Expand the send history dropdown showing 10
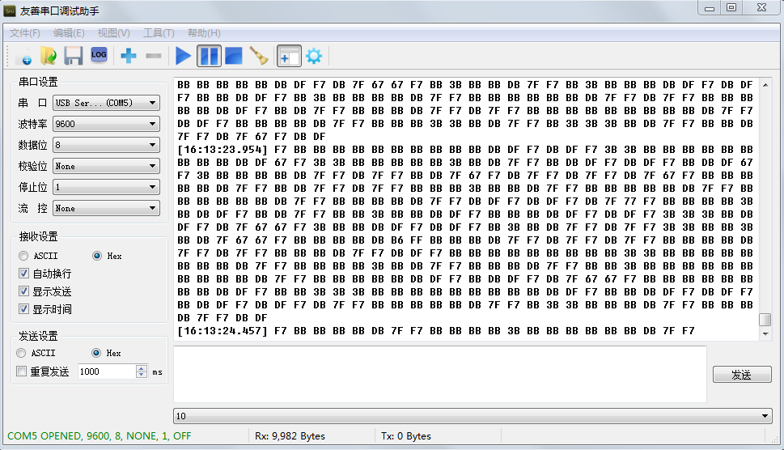 pyautogui.click(x=473, y=416)
